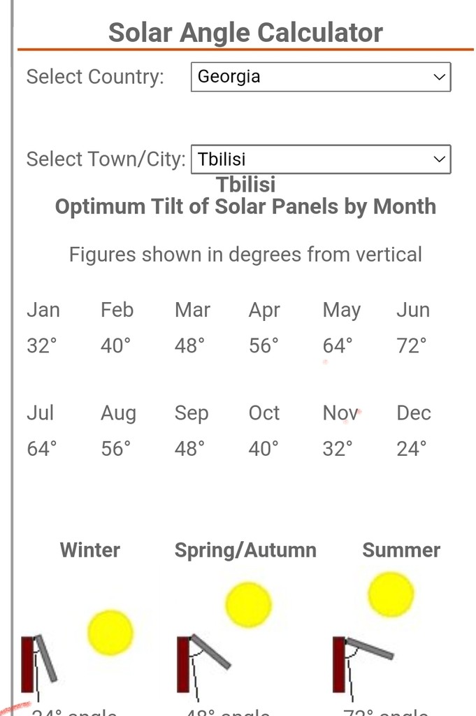Viewport: 476px width, 716px height.
Task: Click the Optimum Tilt of Solar Panels heading
Action: tap(245, 206)
